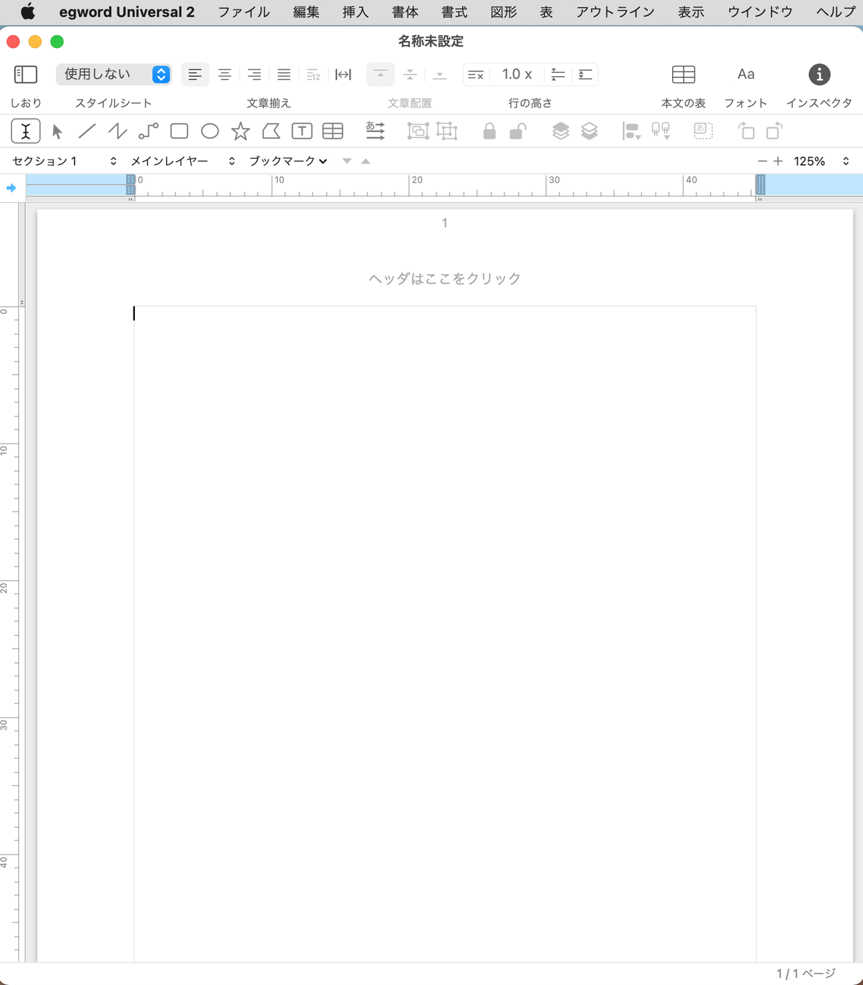
Task: Click the bring forward layers icon
Action: tap(560, 131)
